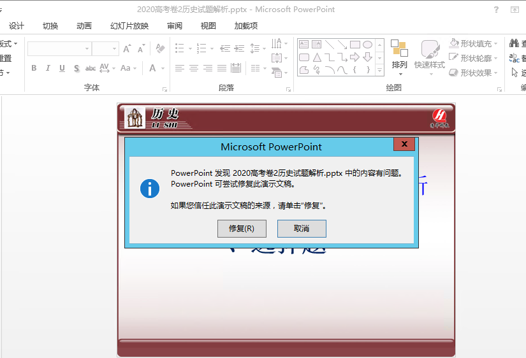Select the triangle shape
Viewport: 526px width, 358px height.
(317, 57)
